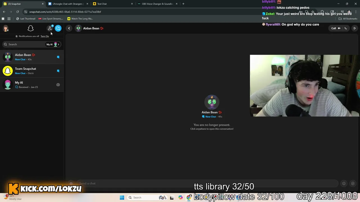Open the All Bookmarks folder
360x202 pixels.
click(348, 19)
